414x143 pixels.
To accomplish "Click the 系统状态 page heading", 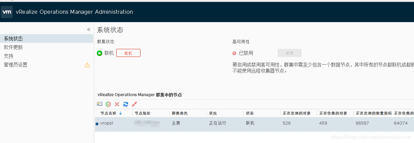I will tap(110, 30).
